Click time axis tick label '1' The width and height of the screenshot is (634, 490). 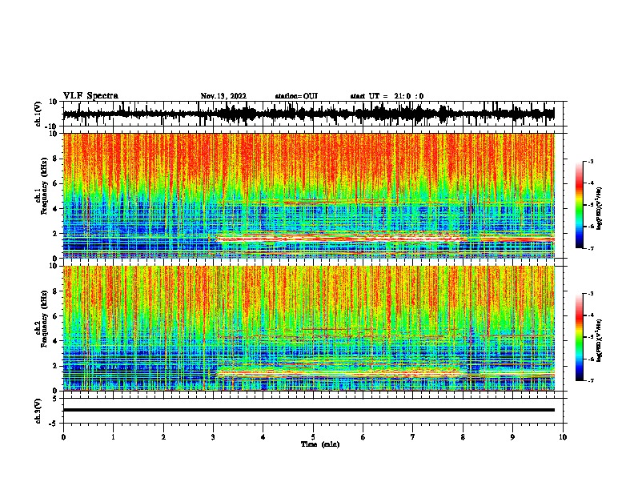[113, 437]
